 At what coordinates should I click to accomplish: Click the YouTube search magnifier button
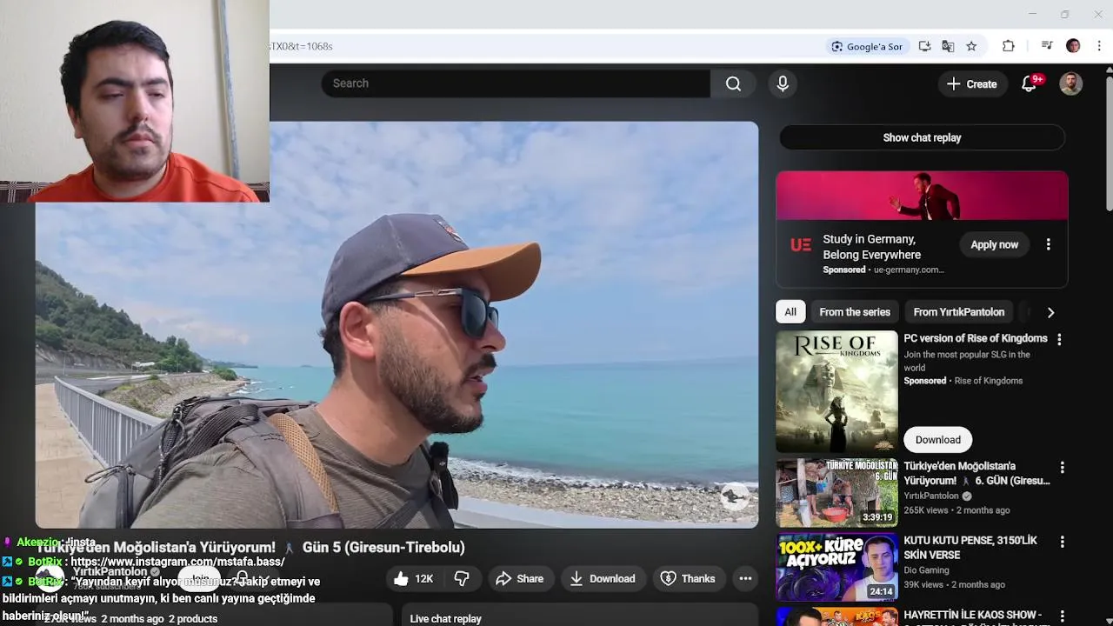733,83
